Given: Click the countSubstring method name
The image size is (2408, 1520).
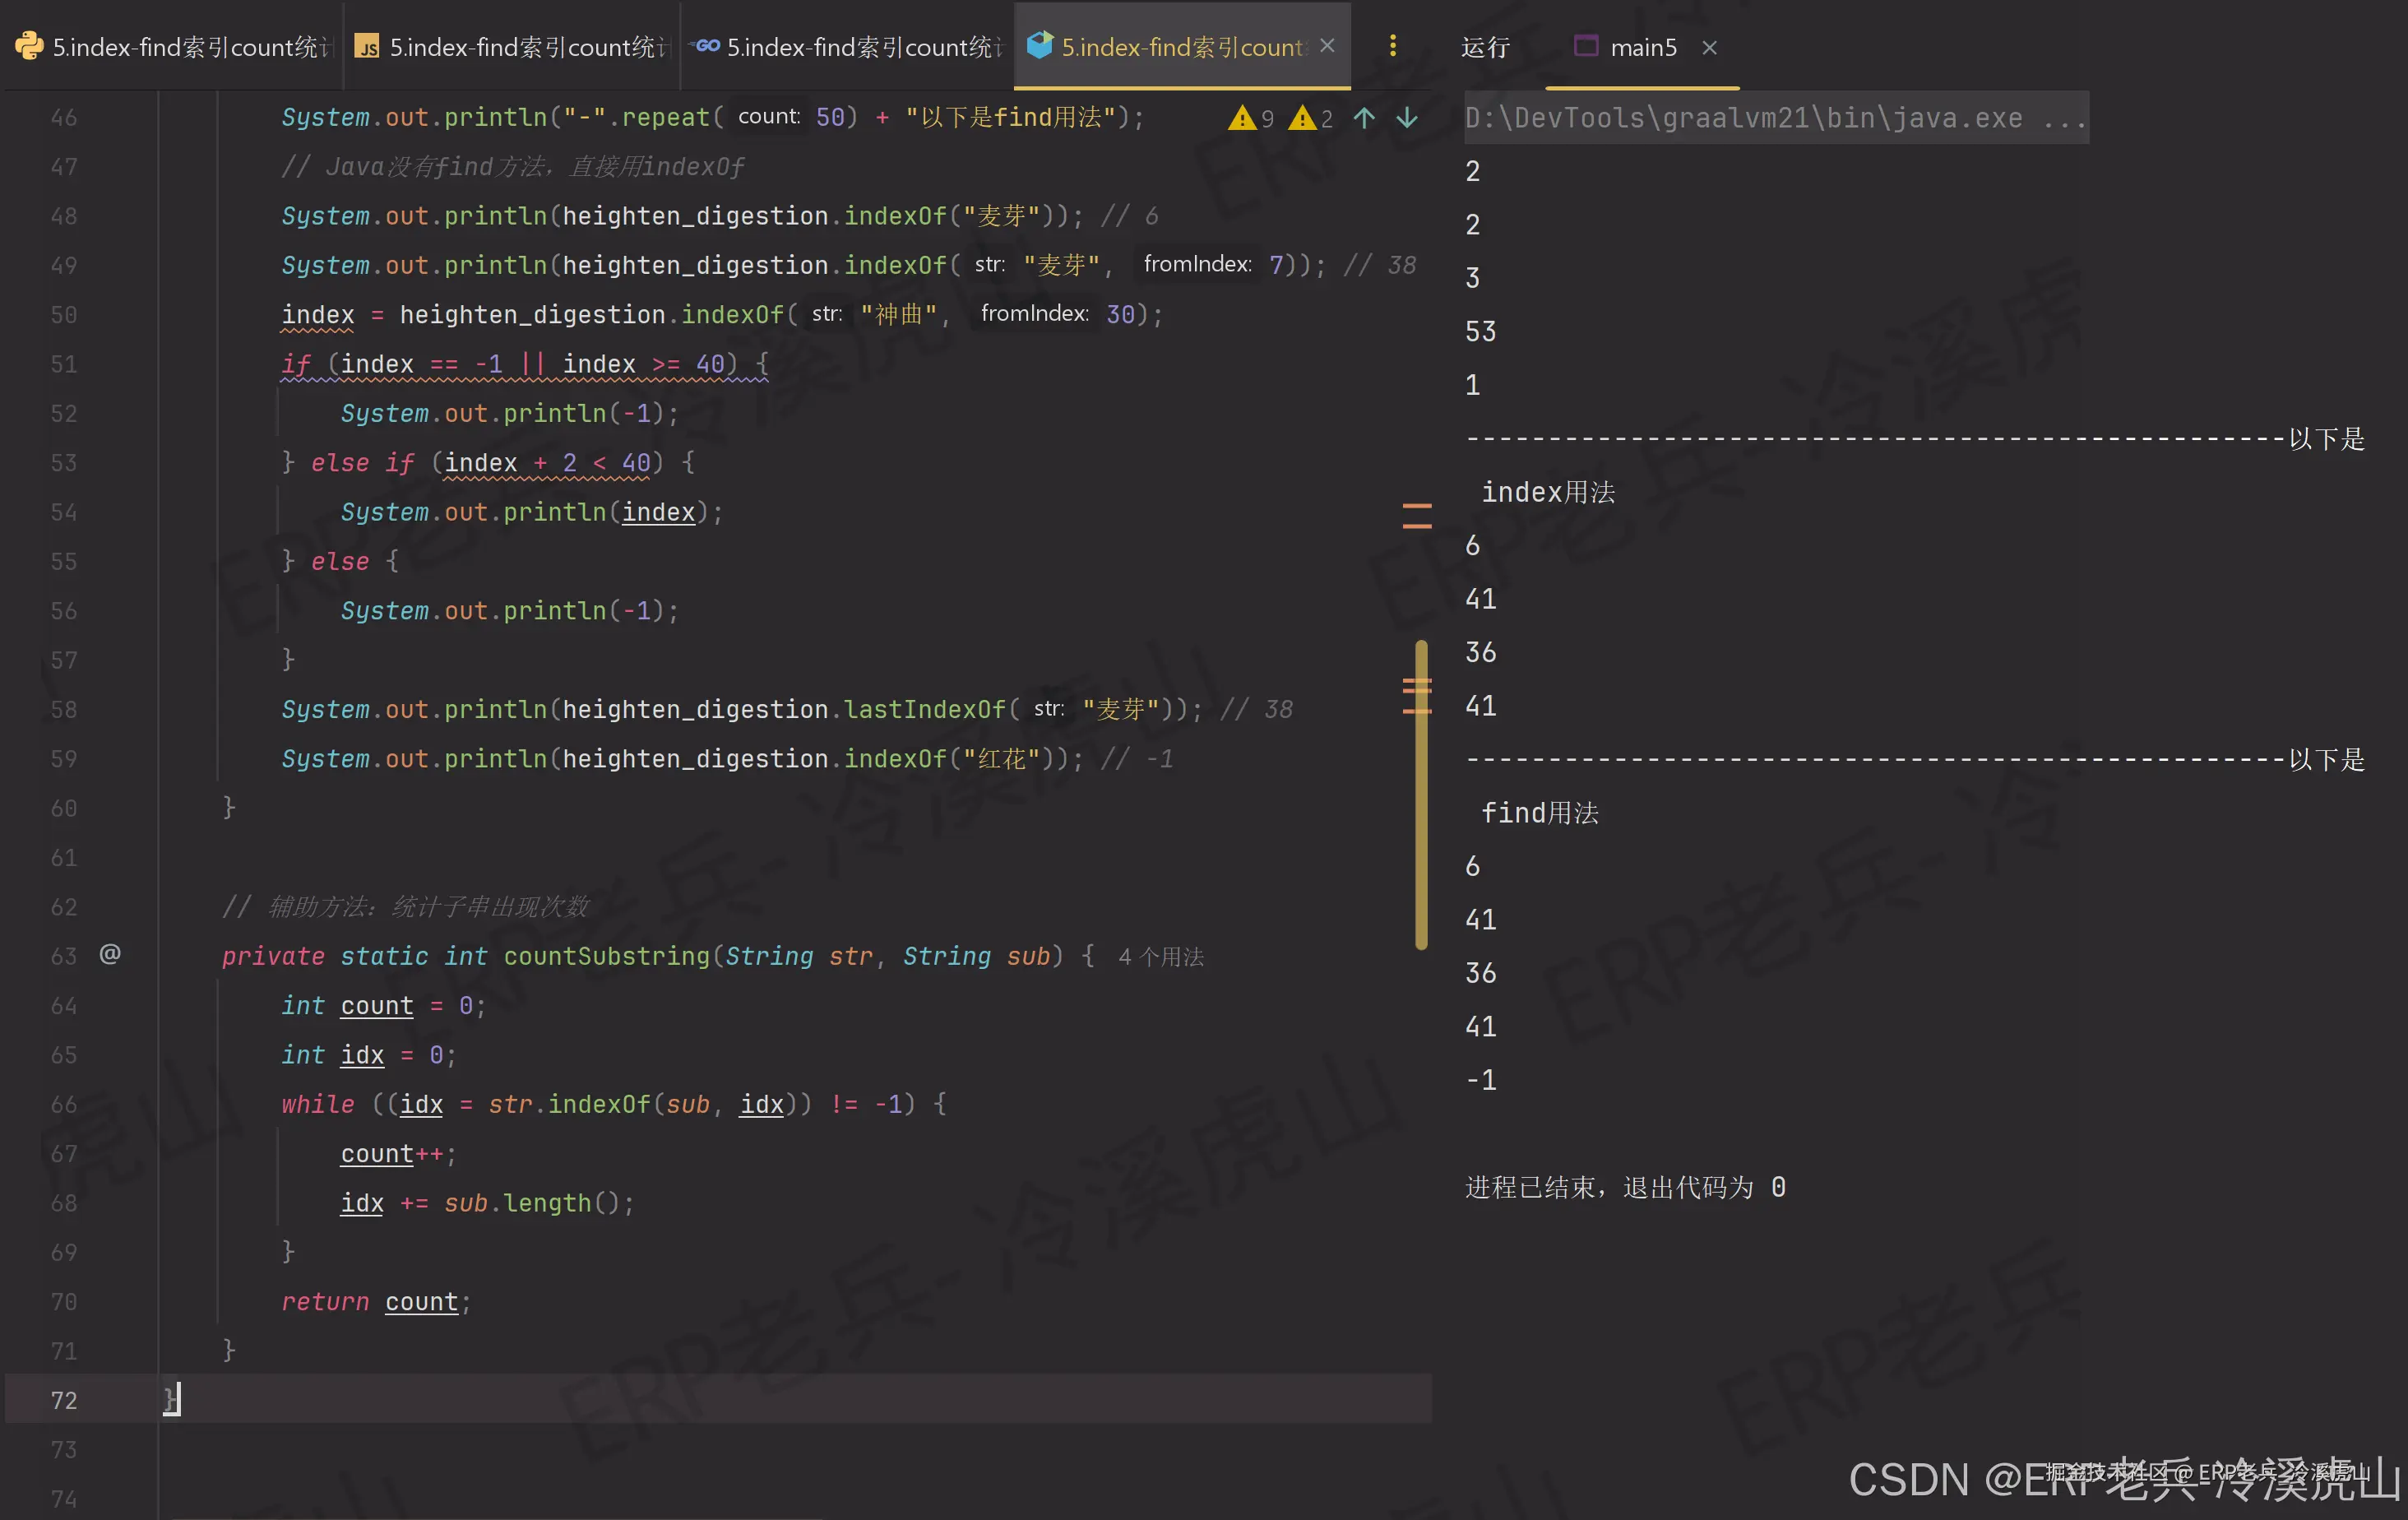Looking at the screenshot, I should pyautogui.click(x=606, y=956).
